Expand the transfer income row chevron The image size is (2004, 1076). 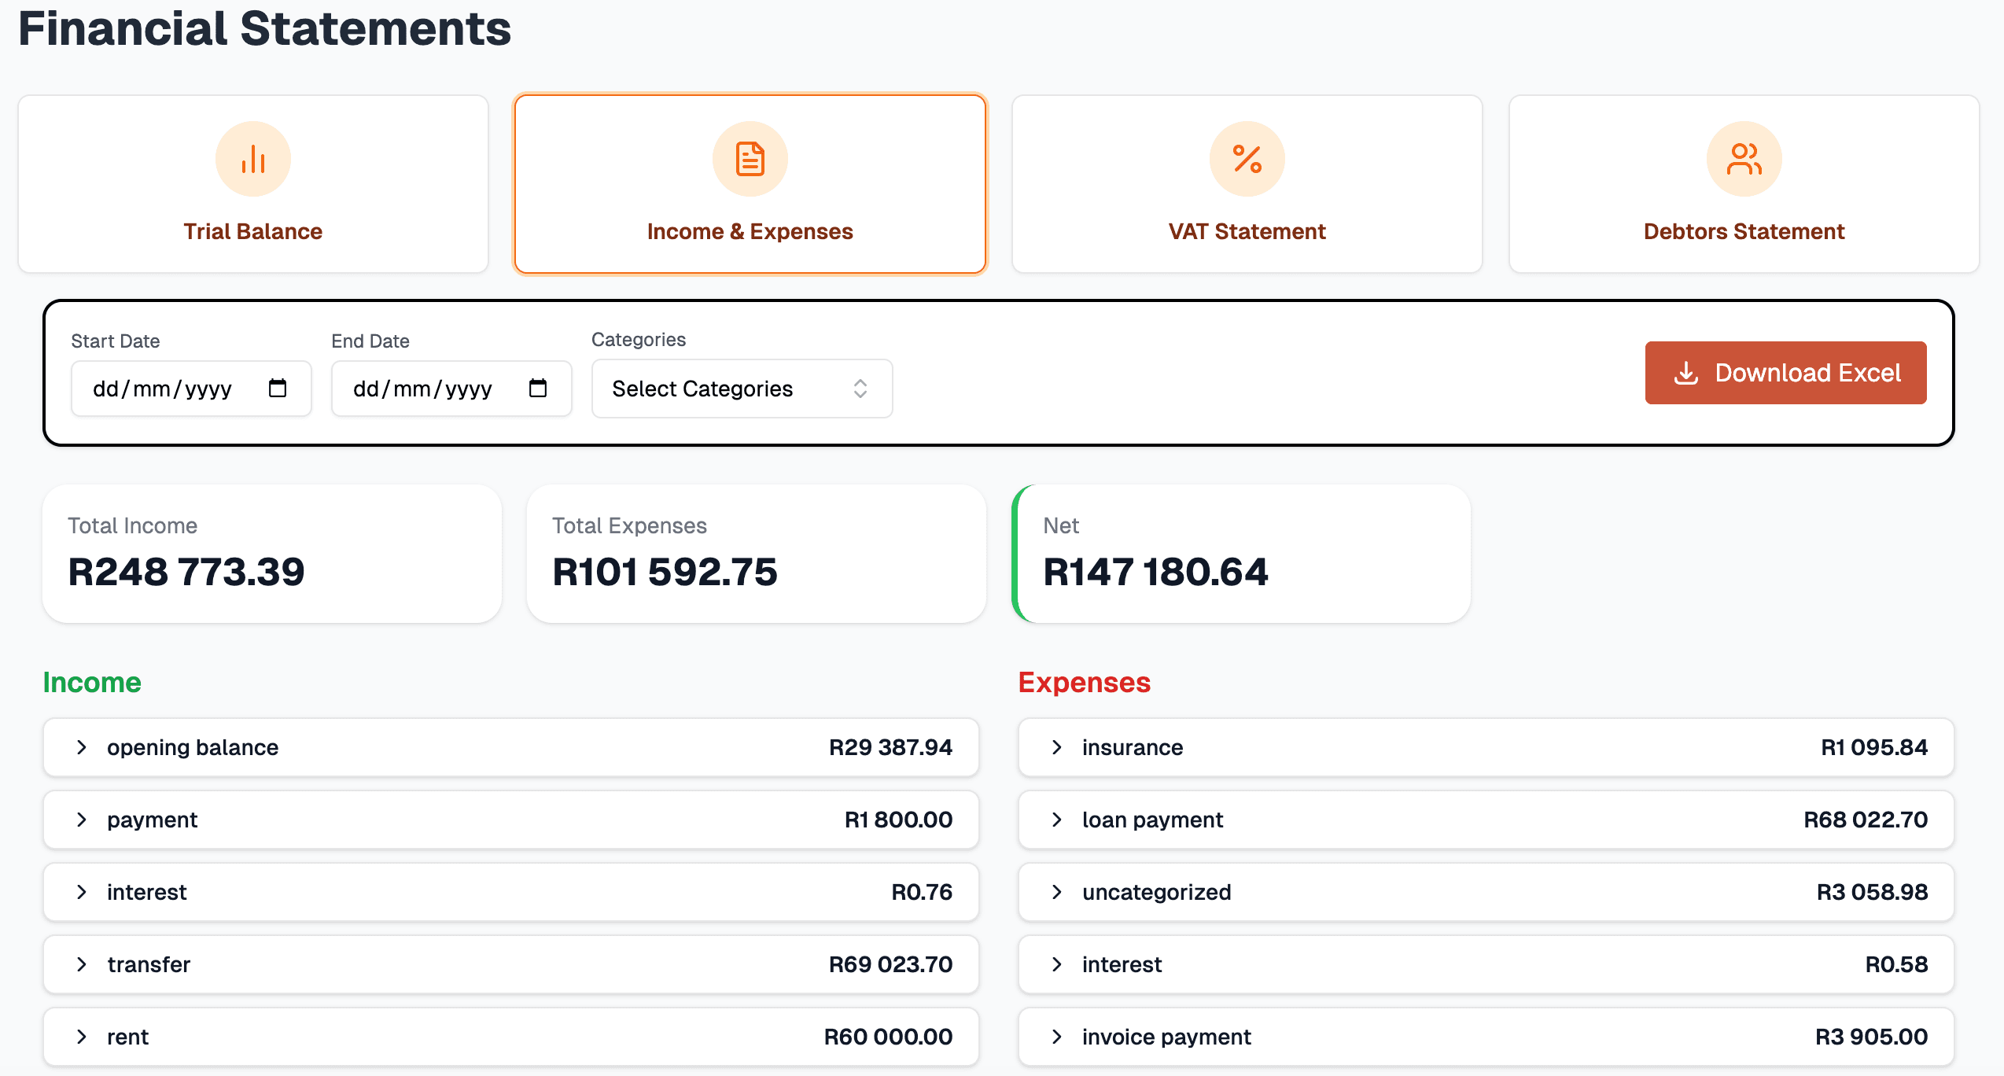click(81, 964)
